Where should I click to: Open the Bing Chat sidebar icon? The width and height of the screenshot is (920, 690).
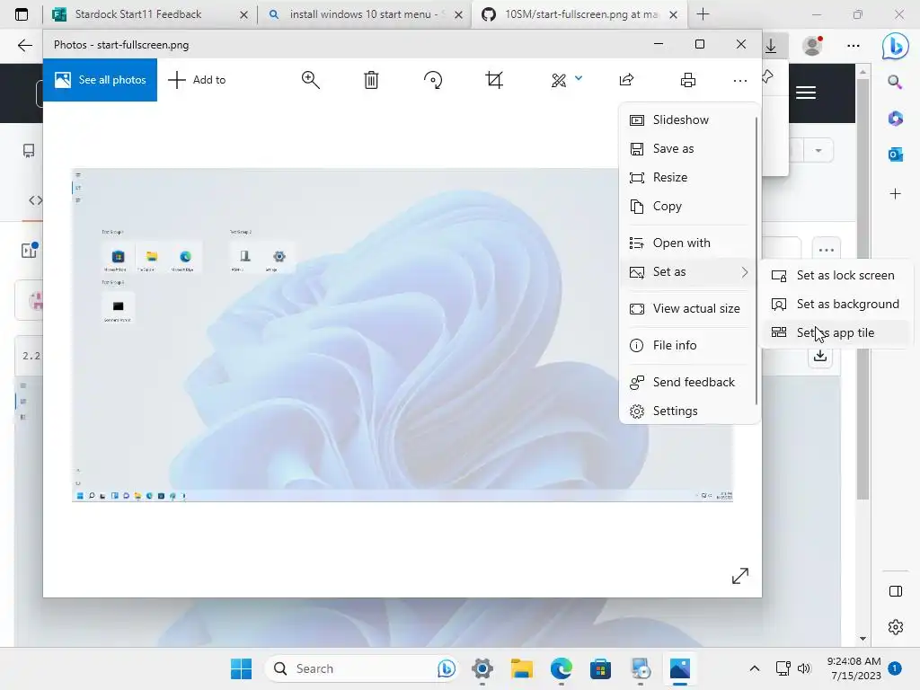click(x=895, y=46)
